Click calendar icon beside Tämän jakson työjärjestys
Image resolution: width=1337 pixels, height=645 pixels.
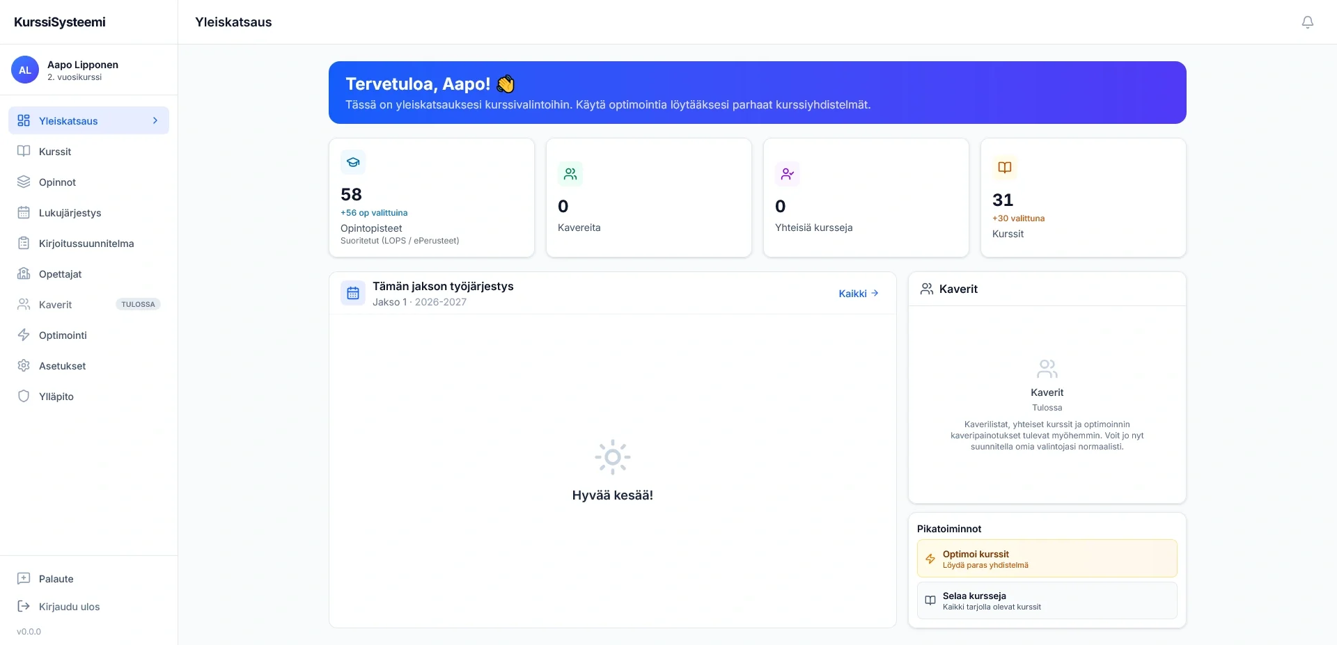353,293
